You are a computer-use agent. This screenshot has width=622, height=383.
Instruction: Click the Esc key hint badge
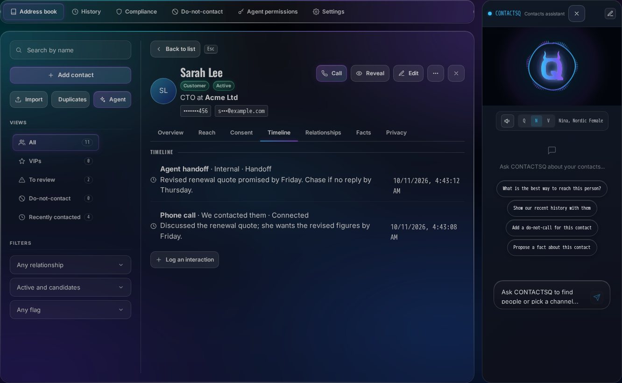[211, 49]
